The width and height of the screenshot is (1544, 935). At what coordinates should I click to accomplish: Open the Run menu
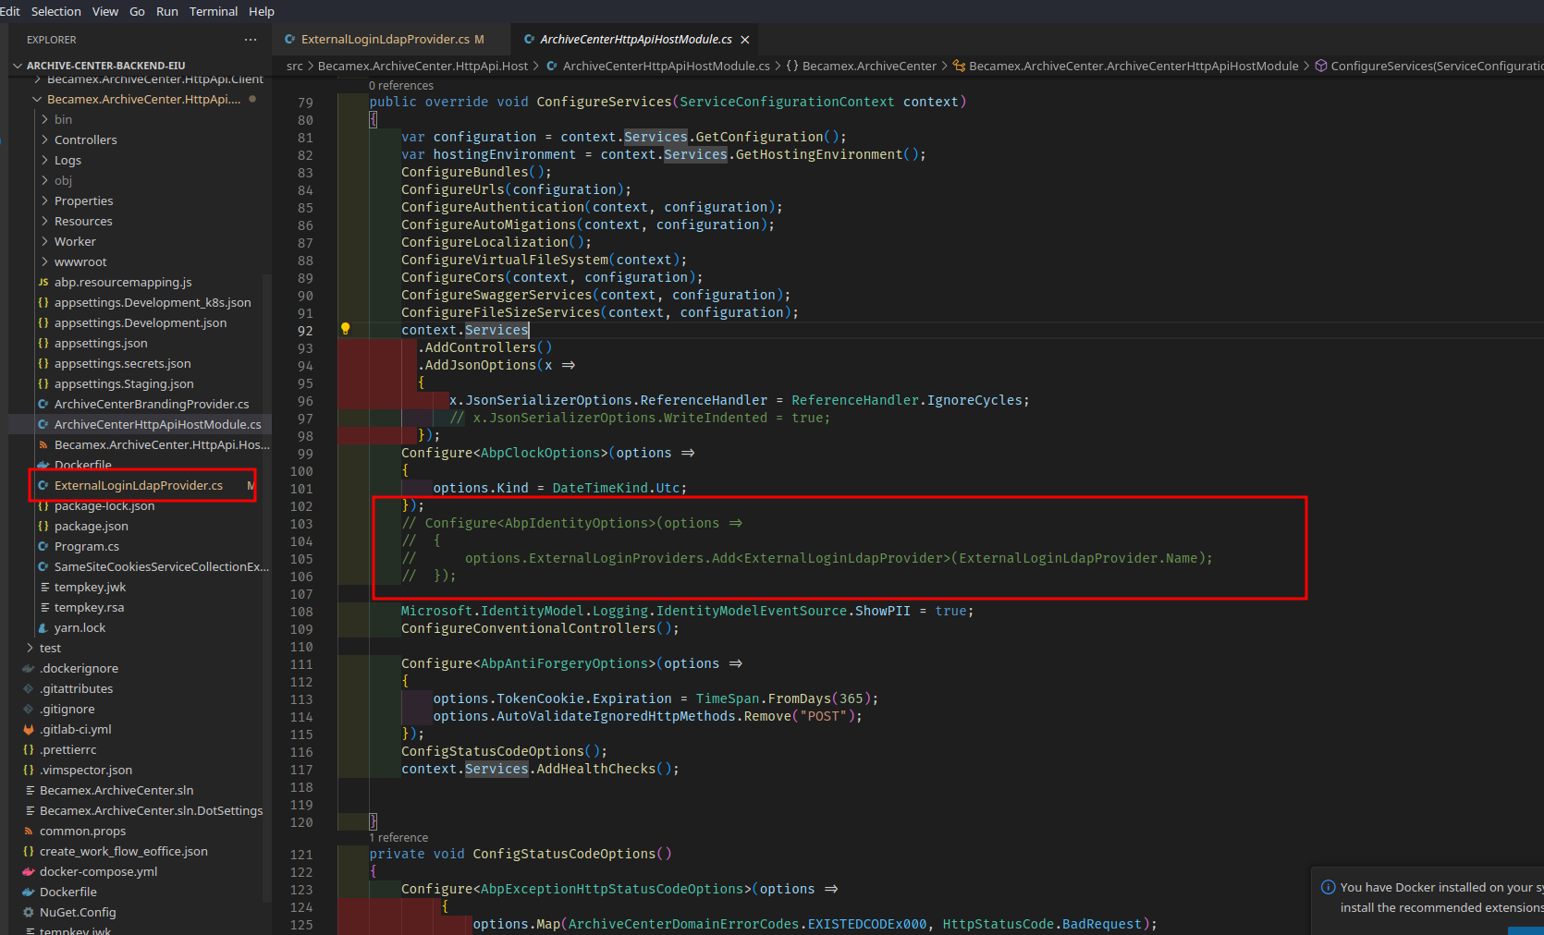[166, 11]
